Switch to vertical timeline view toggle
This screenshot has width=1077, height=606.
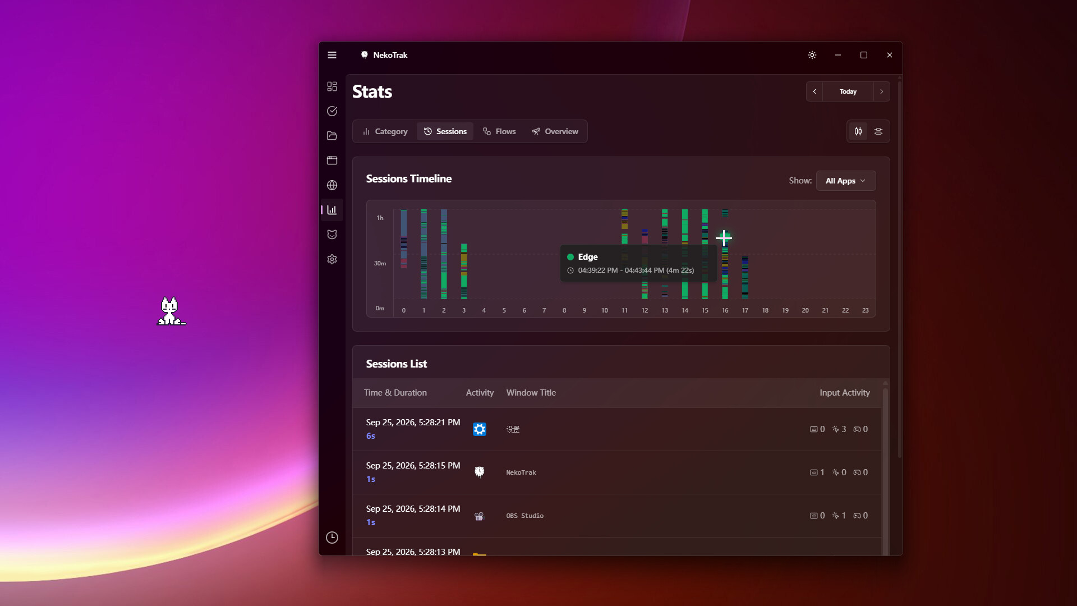[x=858, y=131]
